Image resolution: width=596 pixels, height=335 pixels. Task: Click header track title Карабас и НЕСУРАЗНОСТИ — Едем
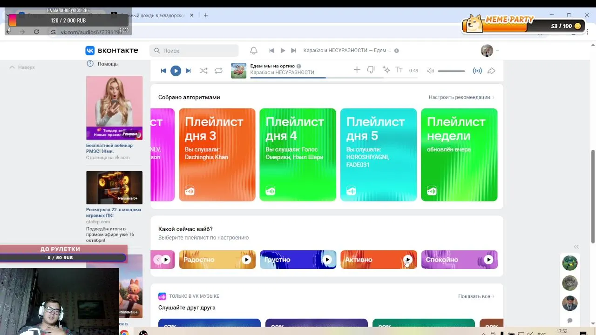(347, 50)
